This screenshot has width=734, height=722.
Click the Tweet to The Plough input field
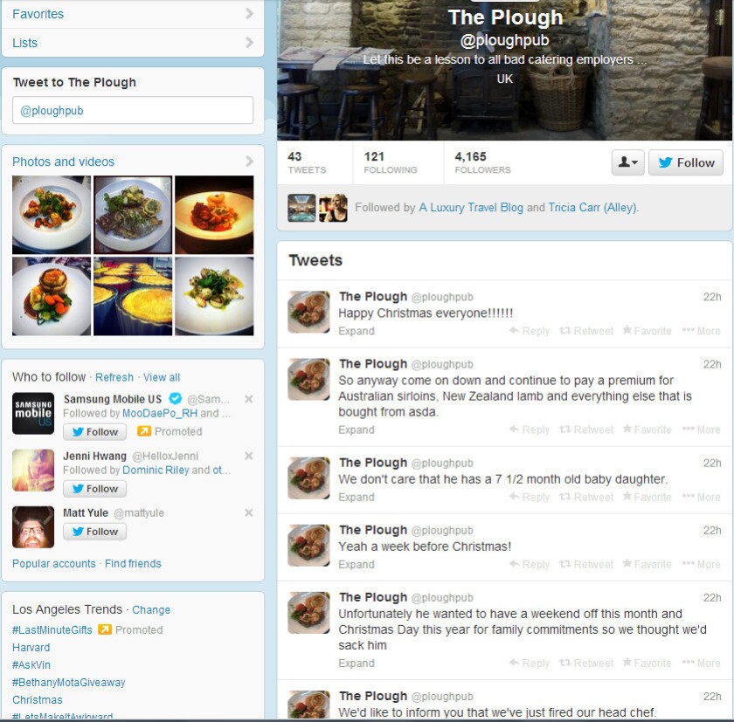[133, 110]
